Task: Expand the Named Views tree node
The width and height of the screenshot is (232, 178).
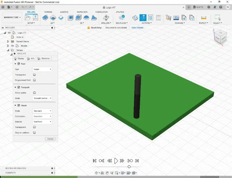Action: point(8,41)
